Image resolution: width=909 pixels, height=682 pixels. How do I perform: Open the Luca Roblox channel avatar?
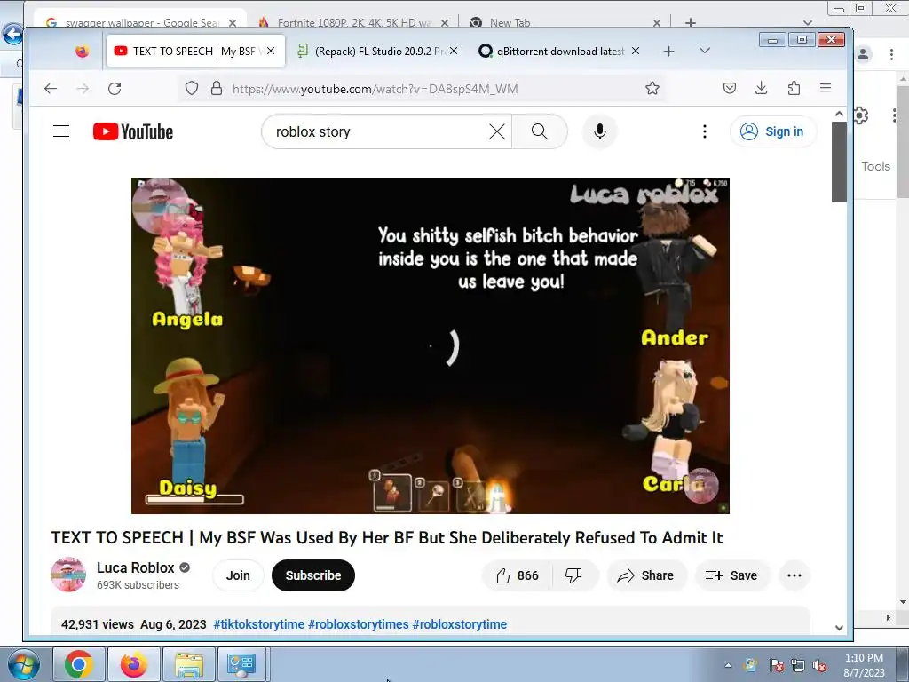(x=68, y=575)
